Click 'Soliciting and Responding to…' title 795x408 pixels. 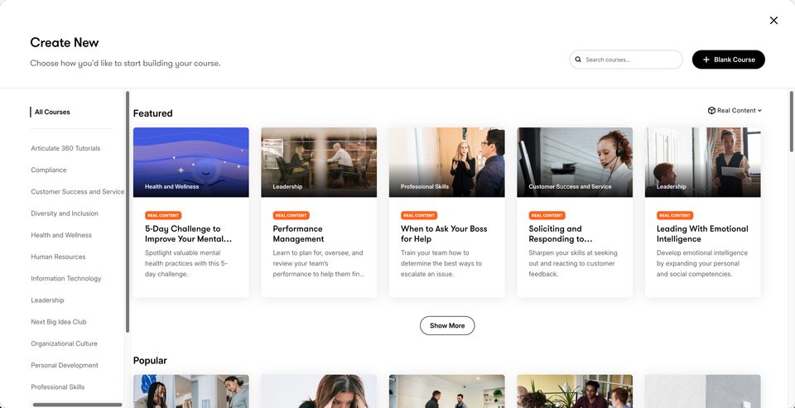coord(561,234)
